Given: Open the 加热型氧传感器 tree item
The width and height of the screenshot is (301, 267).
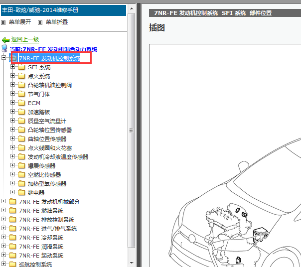Looking at the screenshot, I should click(47, 184).
